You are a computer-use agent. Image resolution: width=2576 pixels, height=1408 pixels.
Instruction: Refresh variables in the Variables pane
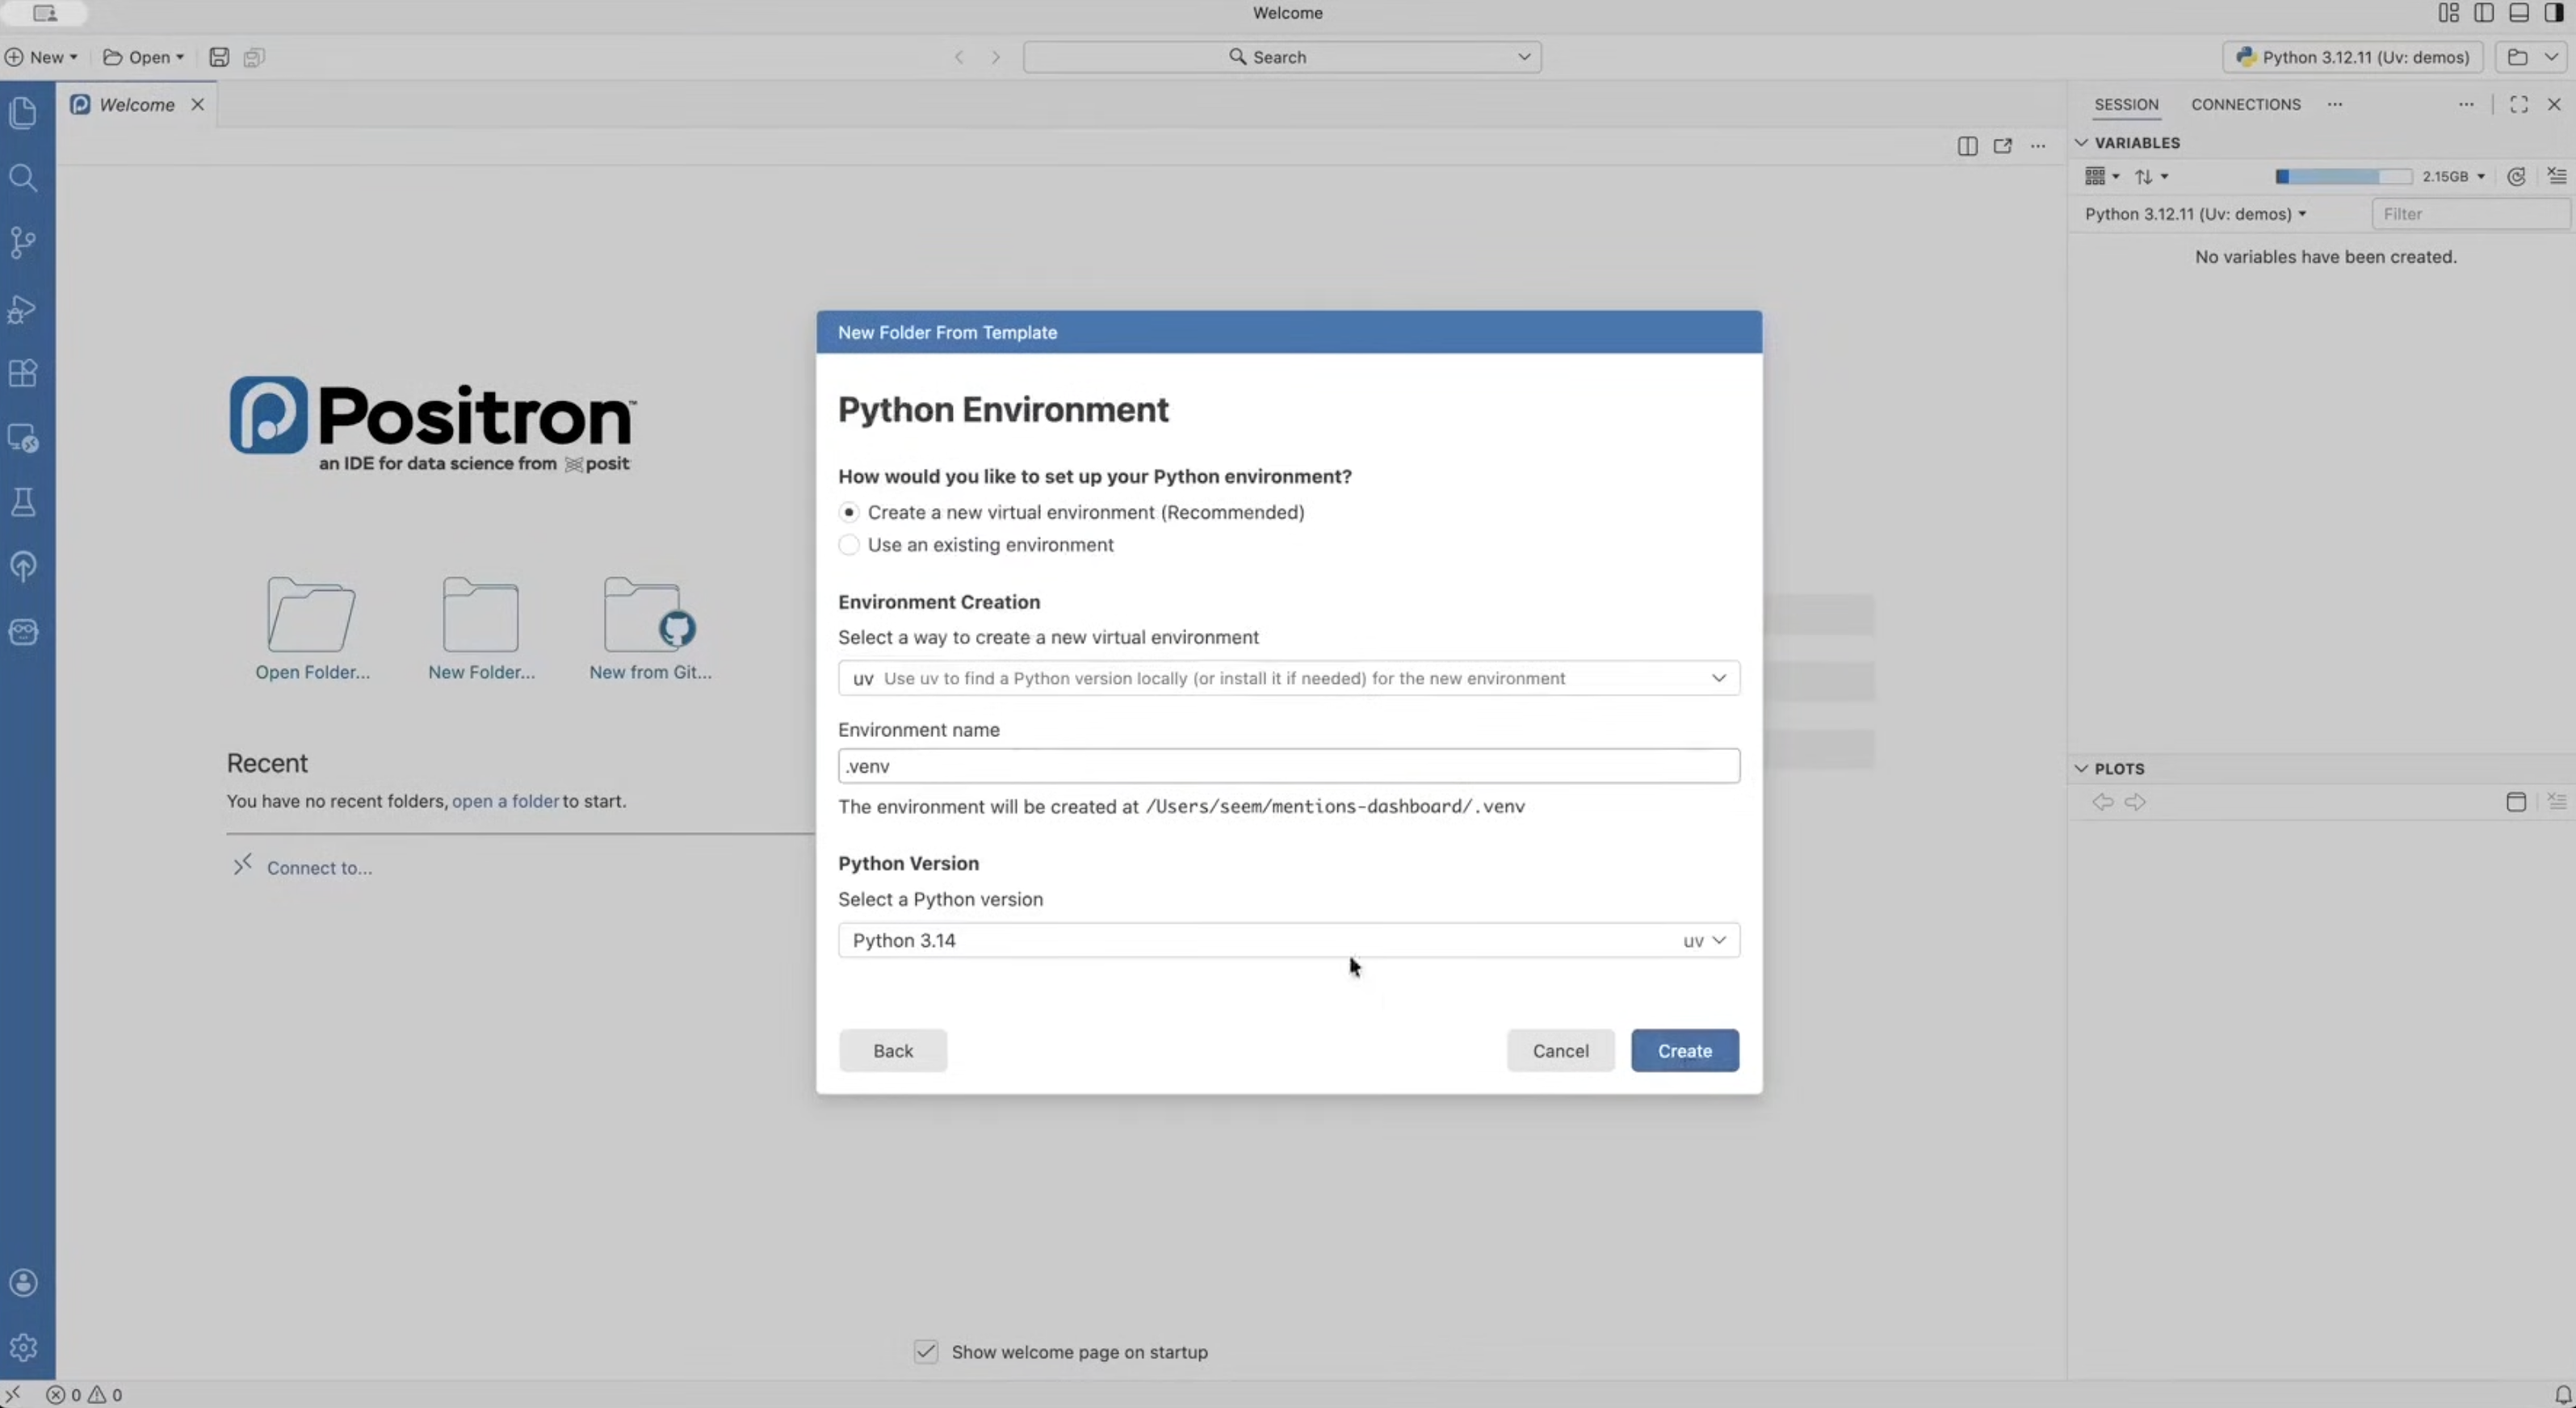click(2516, 176)
